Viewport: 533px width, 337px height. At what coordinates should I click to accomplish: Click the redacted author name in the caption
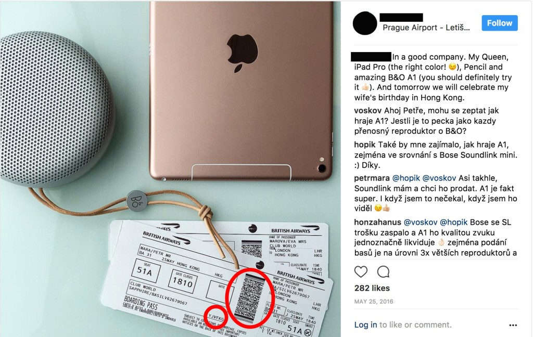coord(371,56)
